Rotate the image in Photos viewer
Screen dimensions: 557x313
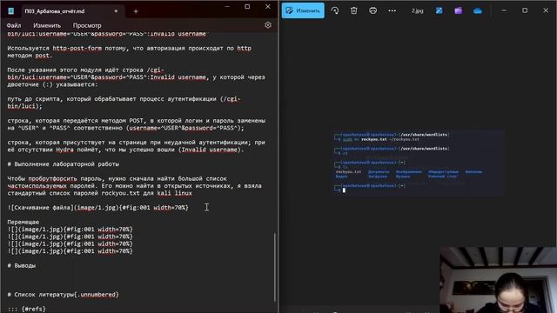pos(334,10)
